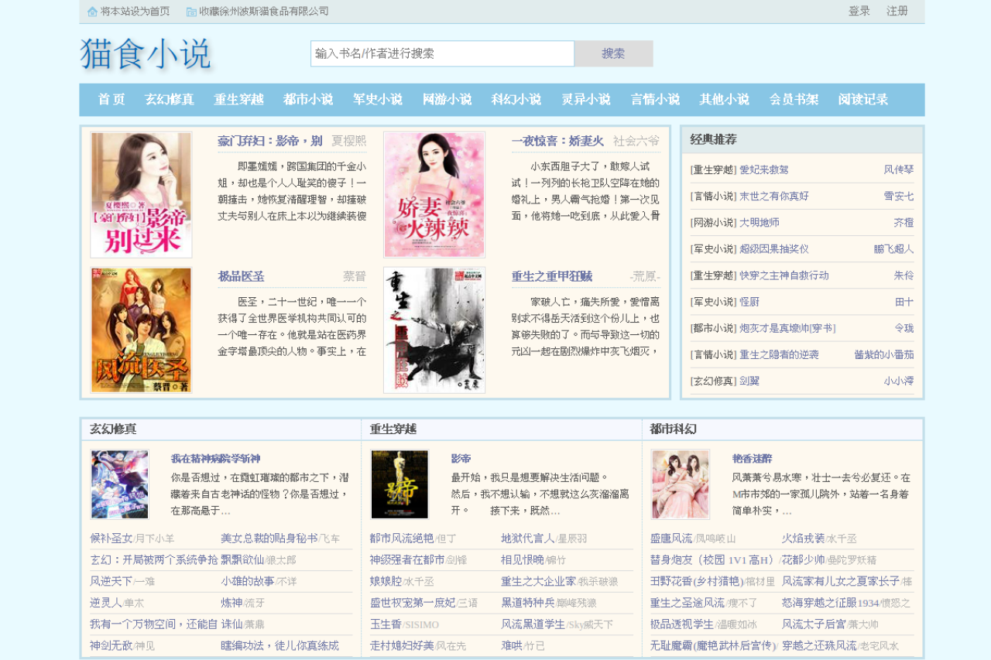Go to 科幻小说 in the navigation bar
991x660 pixels.
[x=516, y=100]
